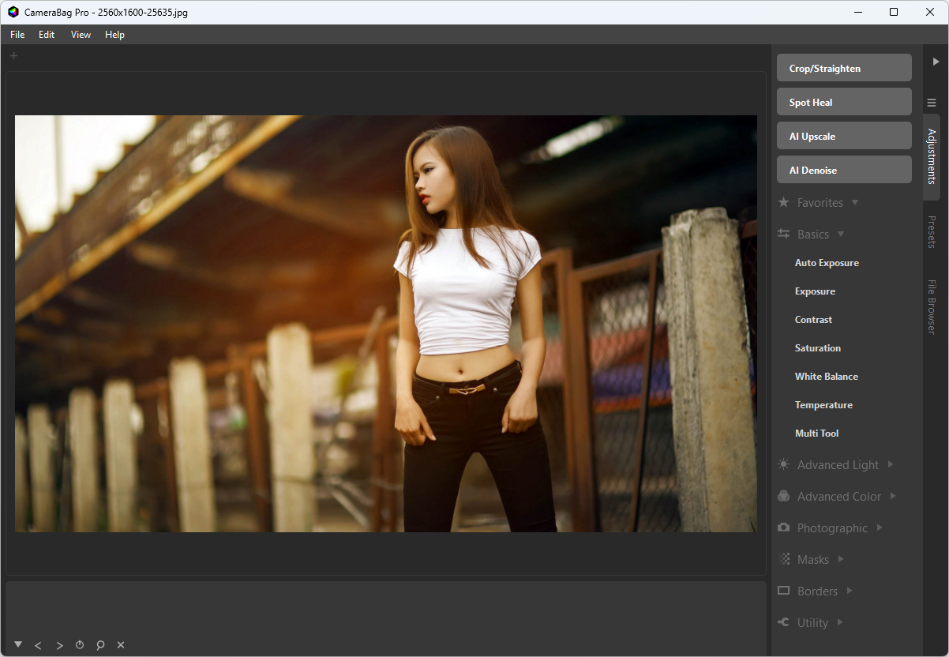Image resolution: width=949 pixels, height=657 pixels.
Task: Expand the Photographic section
Action: pos(831,528)
